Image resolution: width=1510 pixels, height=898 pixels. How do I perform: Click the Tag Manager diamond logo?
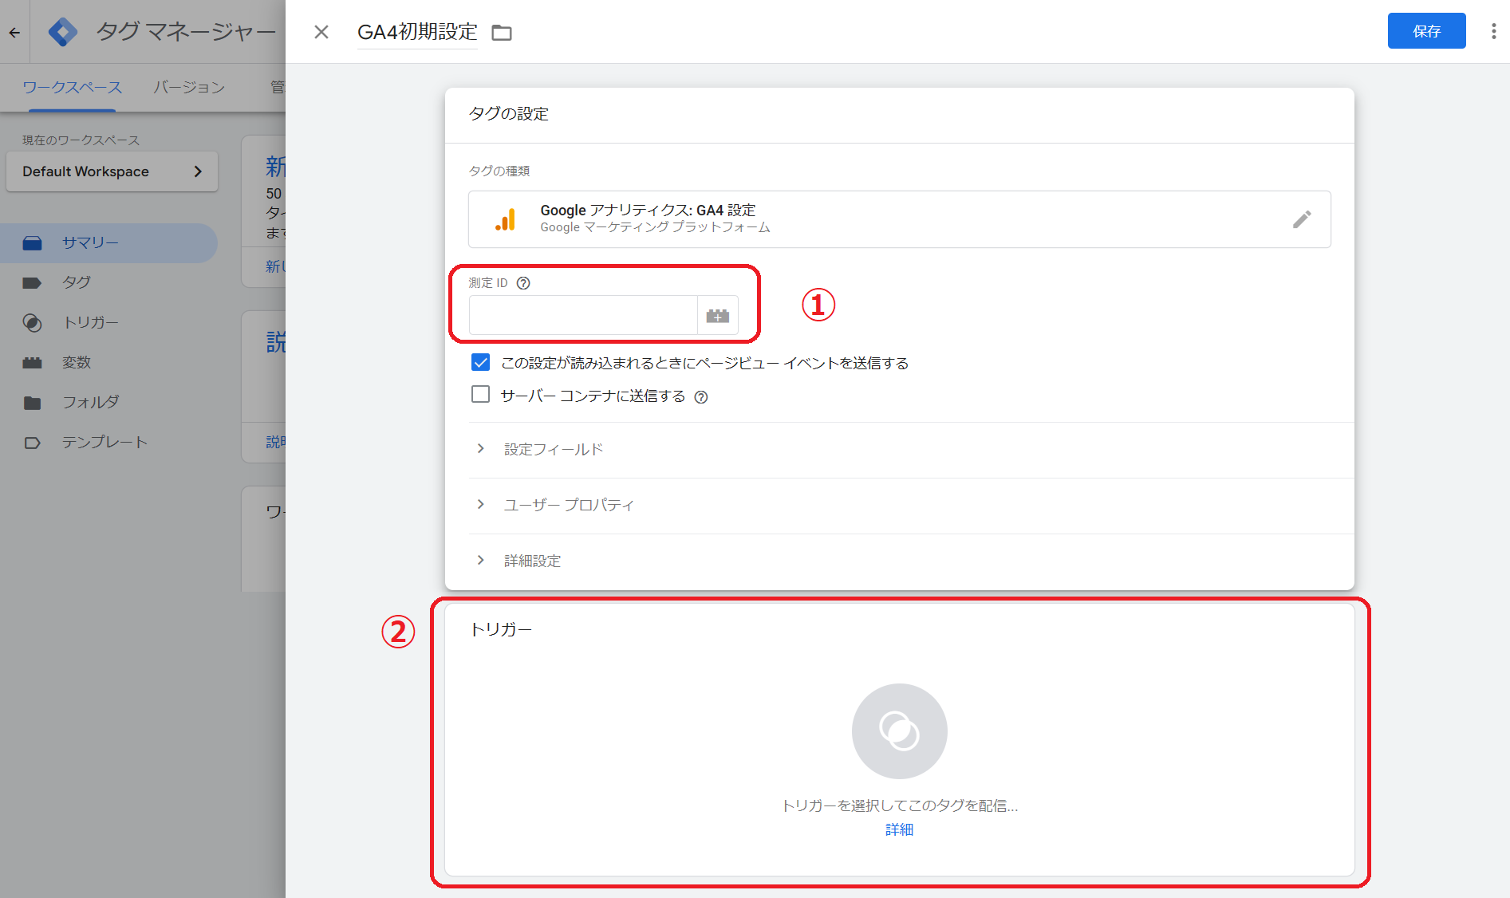[63, 32]
